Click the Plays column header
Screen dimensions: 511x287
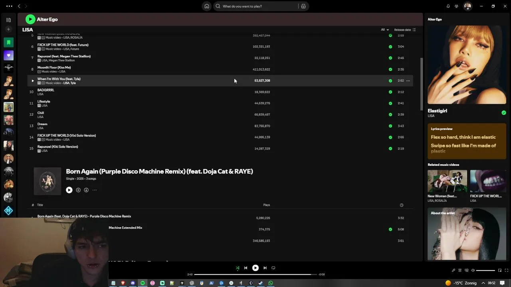(x=267, y=205)
